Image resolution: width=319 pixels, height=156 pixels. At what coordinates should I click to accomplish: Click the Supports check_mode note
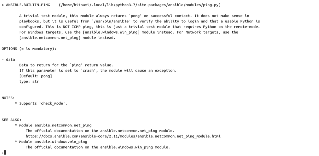(x=43, y=103)
